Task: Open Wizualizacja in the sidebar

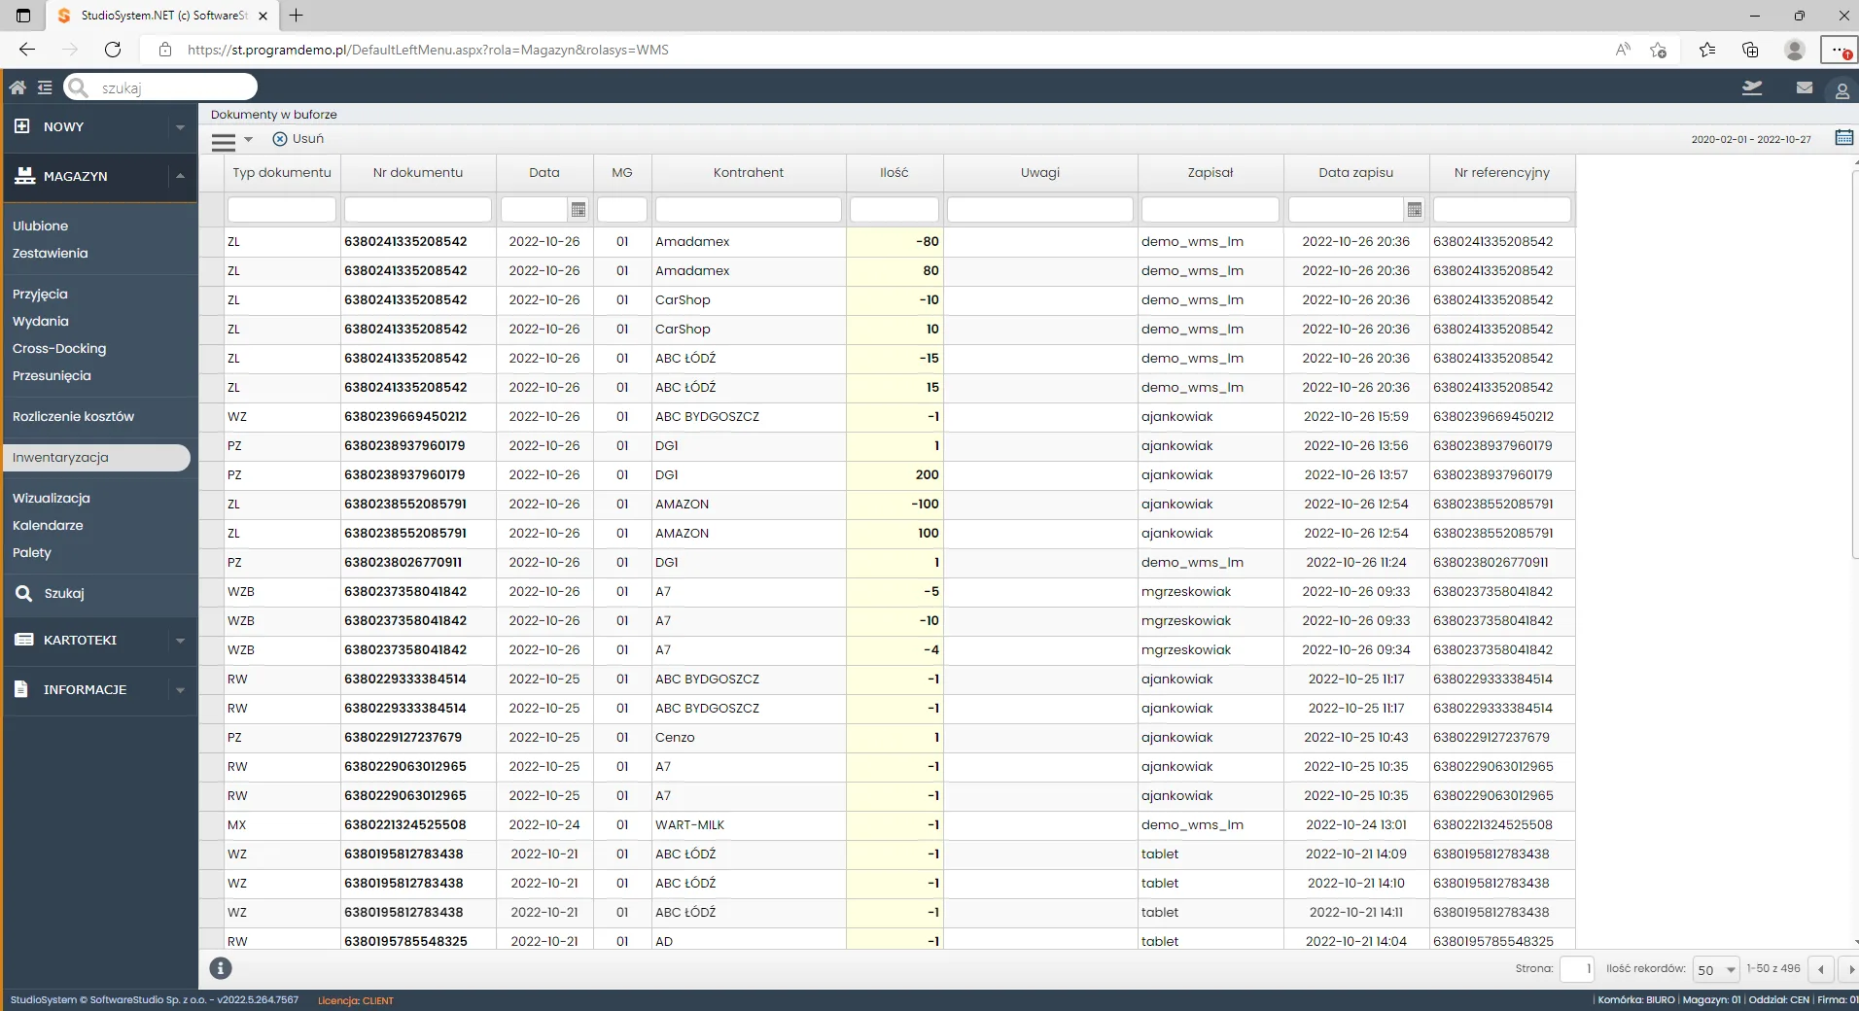Action: click(52, 498)
